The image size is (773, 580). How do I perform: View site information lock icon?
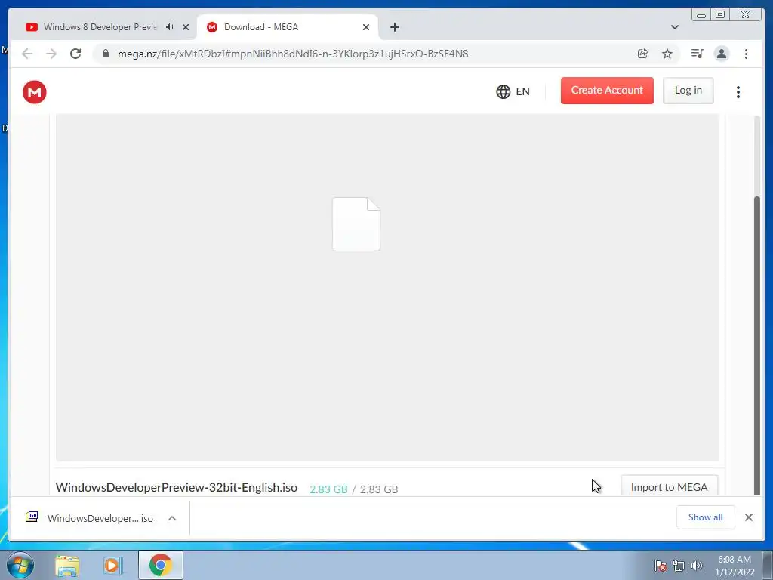tap(106, 54)
